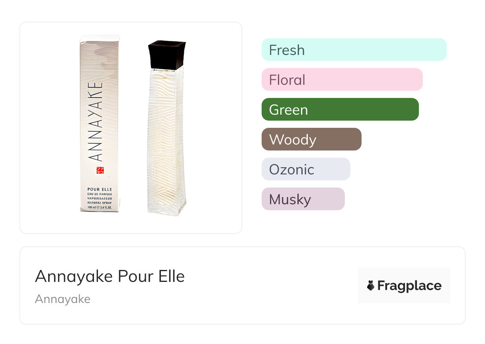Click the vertical ANNAYAKE text on the box
This screenshot has height=344, width=485.
(96, 121)
